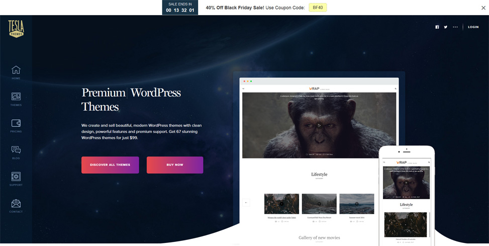Click the Tesla Themes logo
This screenshot has width=489, height=246.
[x=16, y=29]
